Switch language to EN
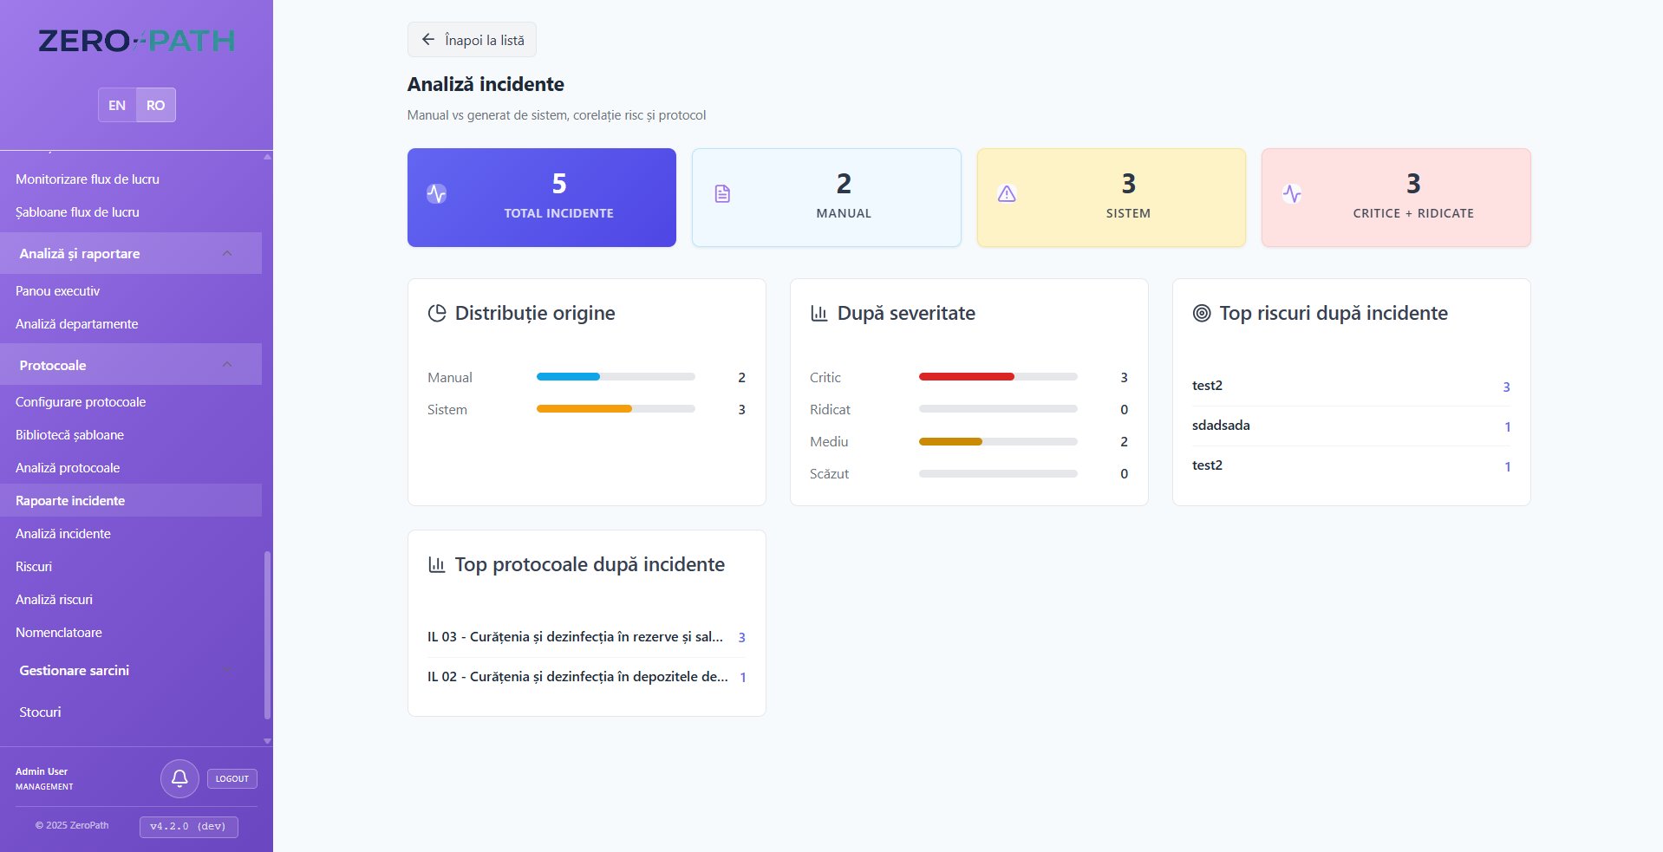 (116, 105)
